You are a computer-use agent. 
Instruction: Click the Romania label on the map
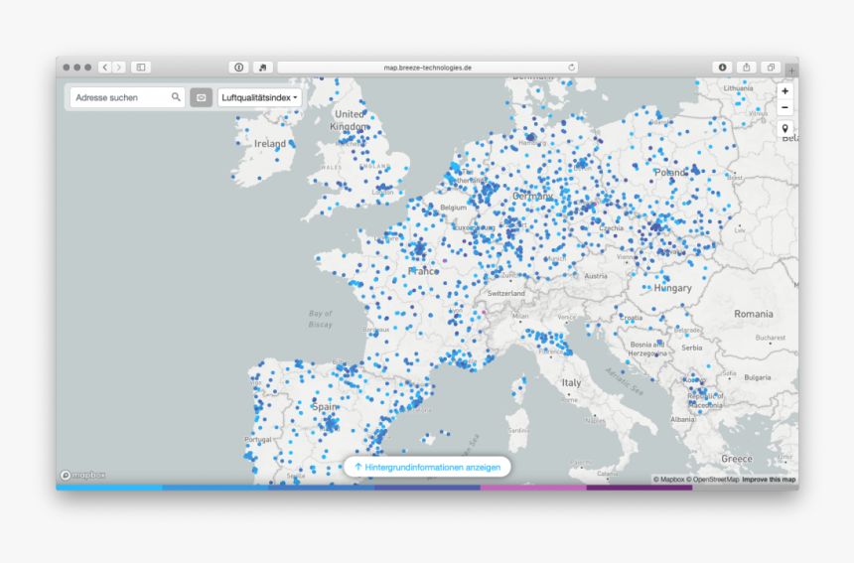[x=754, y=314]
